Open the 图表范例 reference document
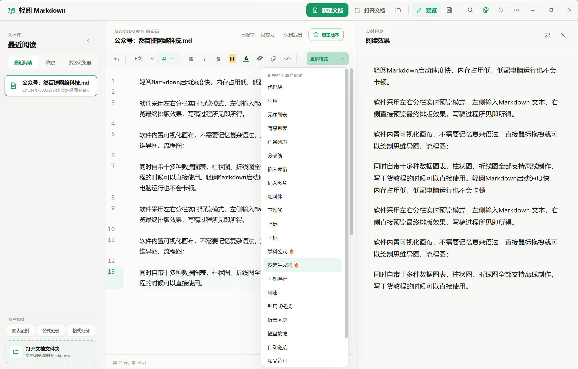578x369 pixels. 21,331
